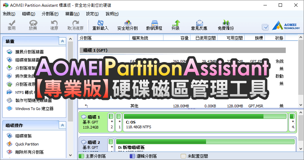304x160 pixels.
Task: Click partition list scrollbar up arrow
Action: point(301,37)
